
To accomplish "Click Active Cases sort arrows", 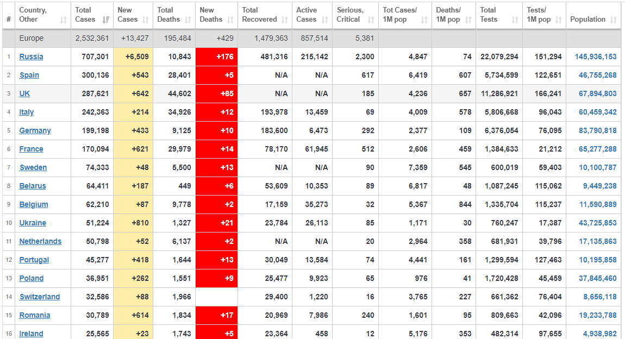I will click(x=325, y=20).
